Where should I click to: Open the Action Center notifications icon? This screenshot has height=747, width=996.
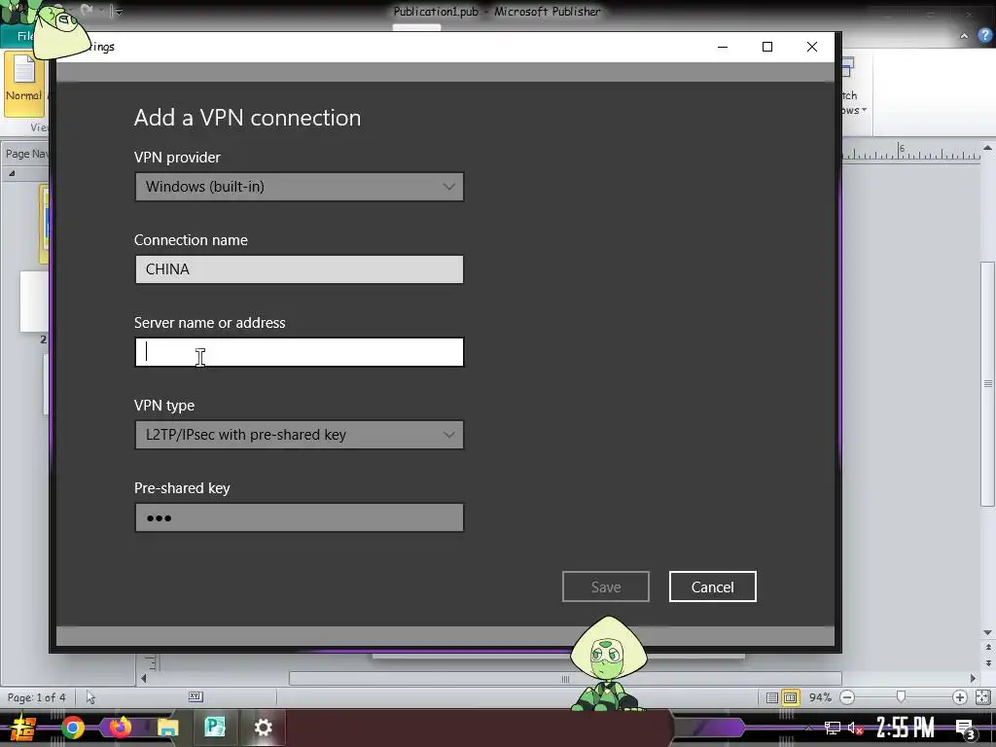click(x=965, y=729)
